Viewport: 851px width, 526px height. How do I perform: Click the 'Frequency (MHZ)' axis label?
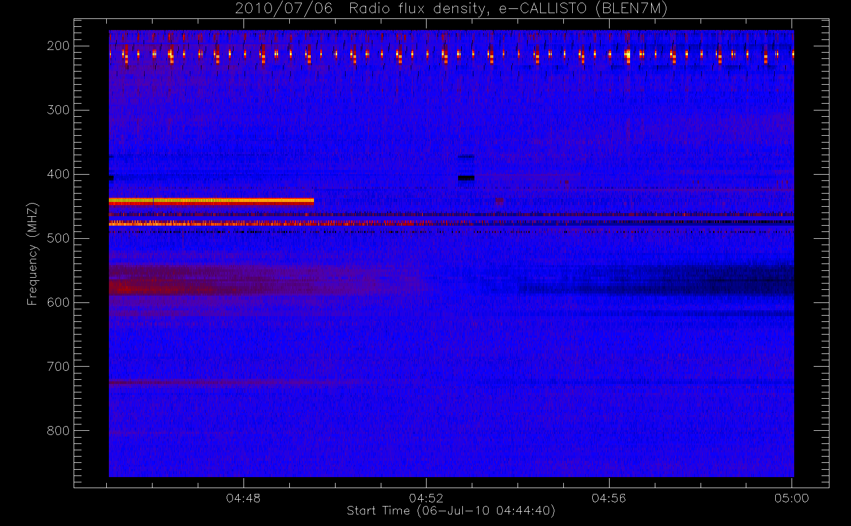[x=33, y=254]
